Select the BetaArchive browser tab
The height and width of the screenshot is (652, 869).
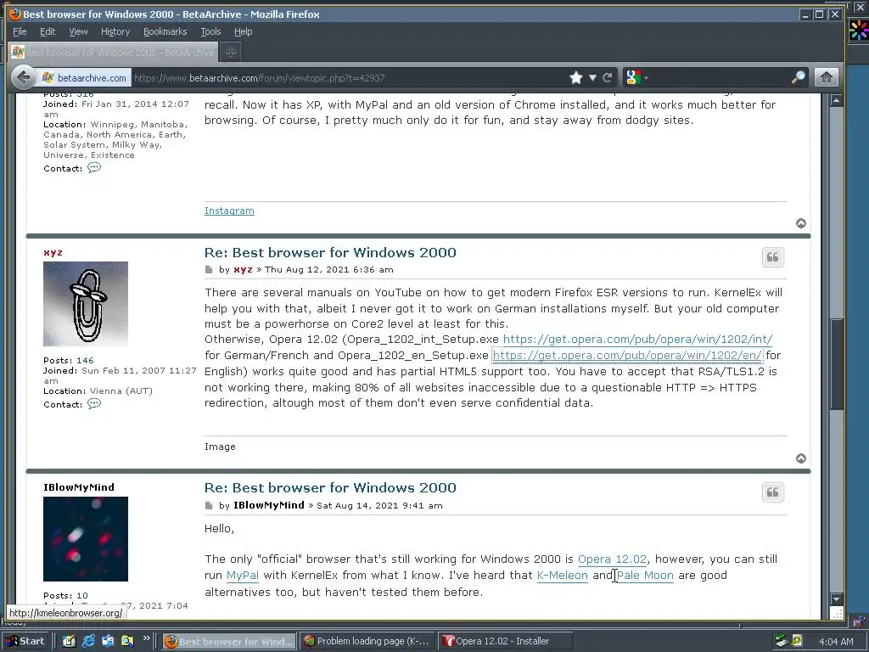113,52
